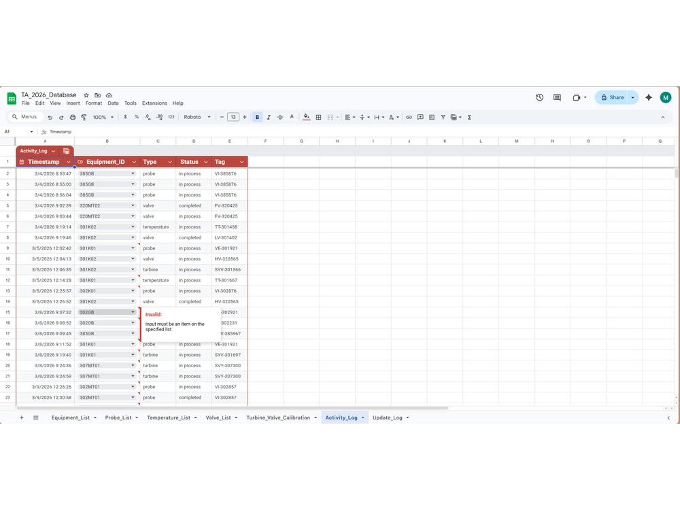Toggle bold formatting button
The image size is (680, 510).
click(257, 117)
